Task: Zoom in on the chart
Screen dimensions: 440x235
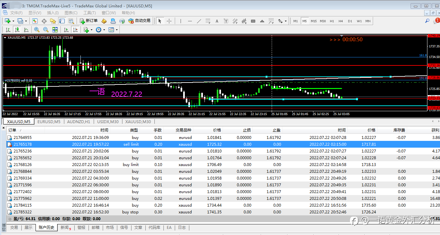Action: coord(37,30)
